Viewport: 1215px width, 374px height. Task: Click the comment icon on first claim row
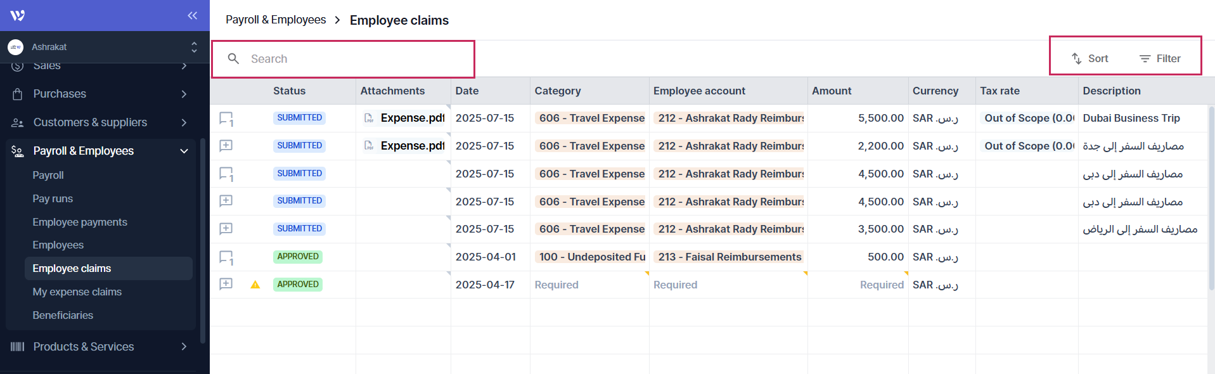pyautogui.click(x=226, y=119)
